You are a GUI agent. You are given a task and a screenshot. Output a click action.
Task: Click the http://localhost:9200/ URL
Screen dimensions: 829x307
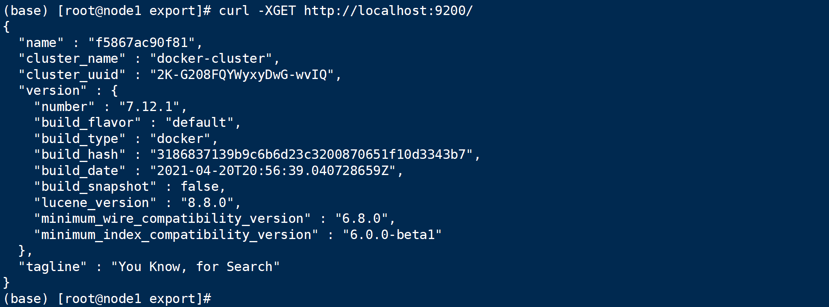click(388, 11)
